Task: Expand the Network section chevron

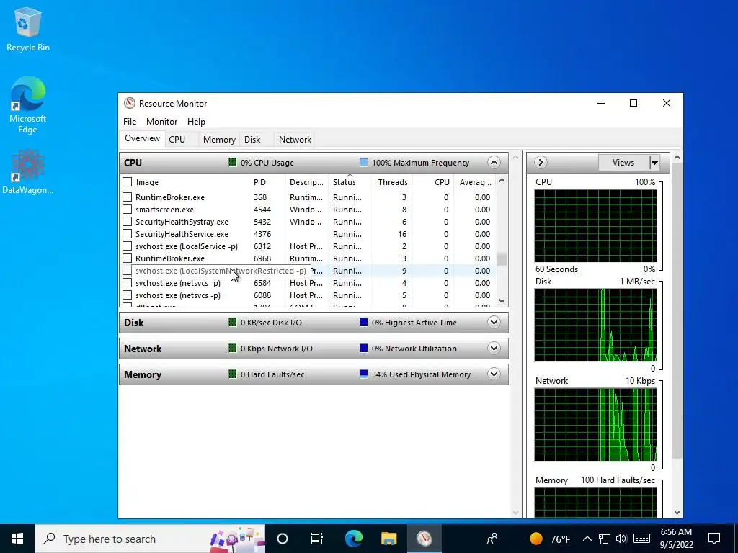Action: tap(494, 349)
